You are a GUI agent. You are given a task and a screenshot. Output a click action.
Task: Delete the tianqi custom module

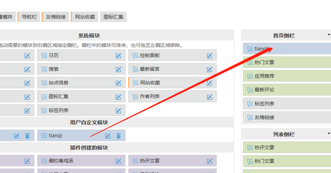(119, 136)
